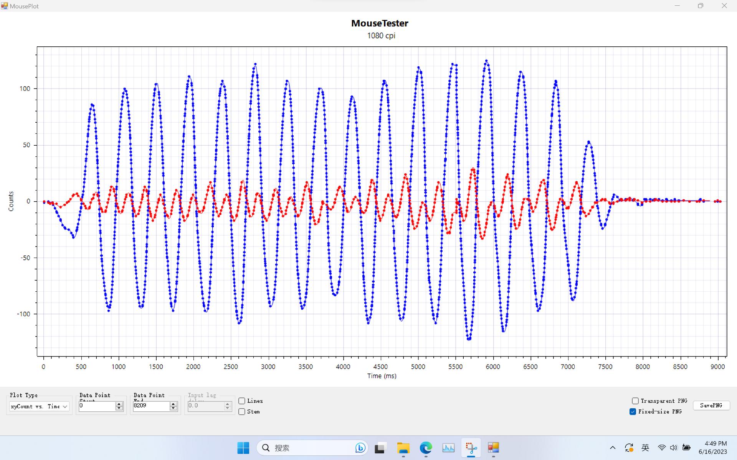The height and width of the screenshot is (460, 737).
Task: Click the SavePNG button
Action: [711, 406]
